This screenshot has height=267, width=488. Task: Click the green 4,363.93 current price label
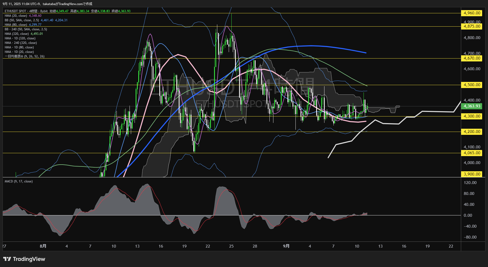(x=472, y=106)
